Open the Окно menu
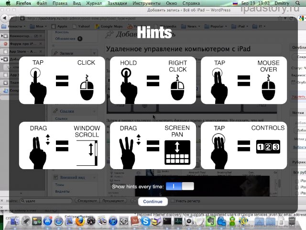Screen dimensions: 306x230 (172, 3)
